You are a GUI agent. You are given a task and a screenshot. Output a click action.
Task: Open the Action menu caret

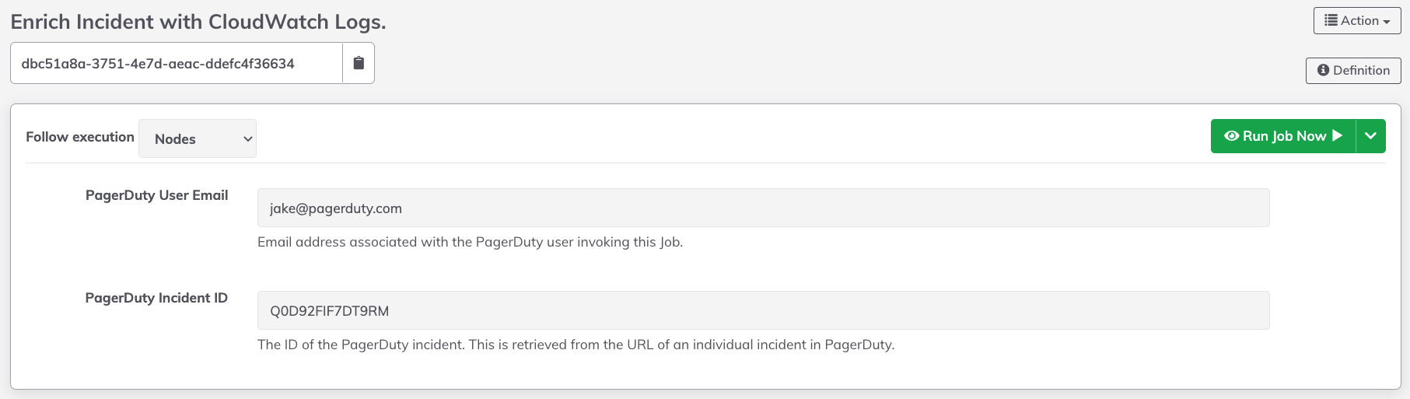point(1387,22)
